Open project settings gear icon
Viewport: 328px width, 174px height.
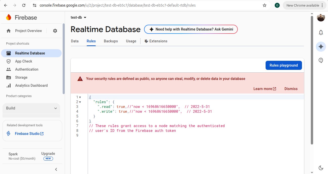(x=55, y=31)
